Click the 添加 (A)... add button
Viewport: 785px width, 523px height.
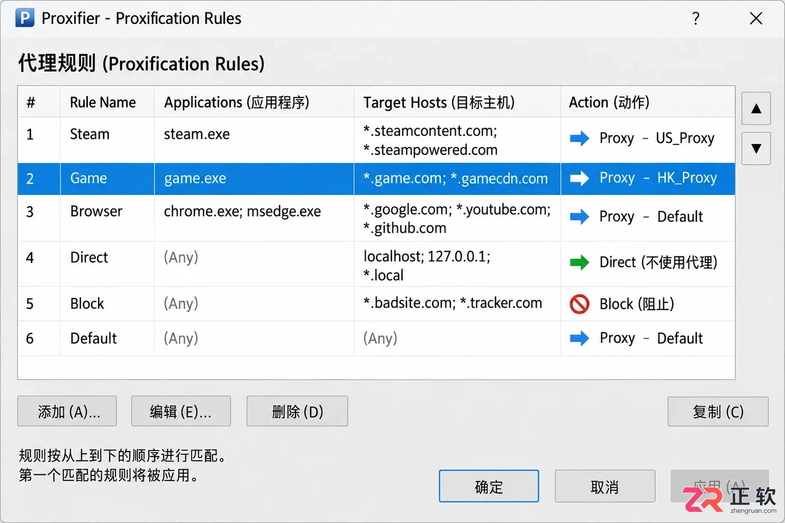tap(67, 411)
